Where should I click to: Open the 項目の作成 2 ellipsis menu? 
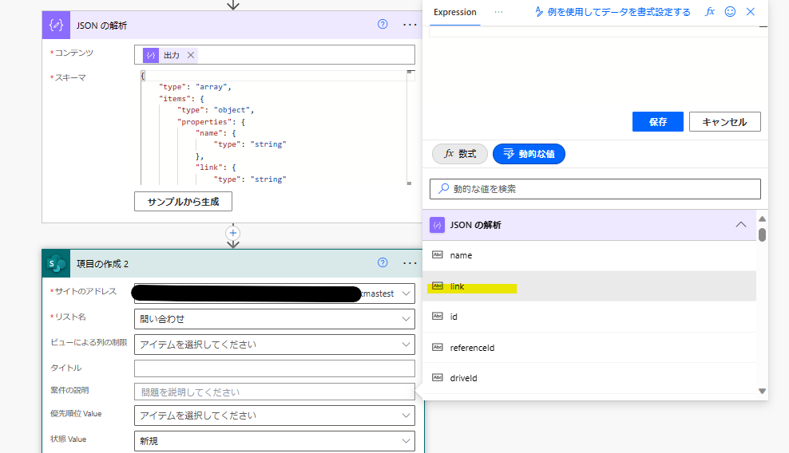410,263
